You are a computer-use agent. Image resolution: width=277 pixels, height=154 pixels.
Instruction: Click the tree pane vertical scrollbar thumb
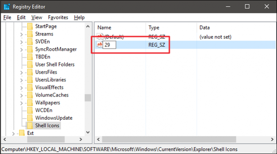pos(88,98)
